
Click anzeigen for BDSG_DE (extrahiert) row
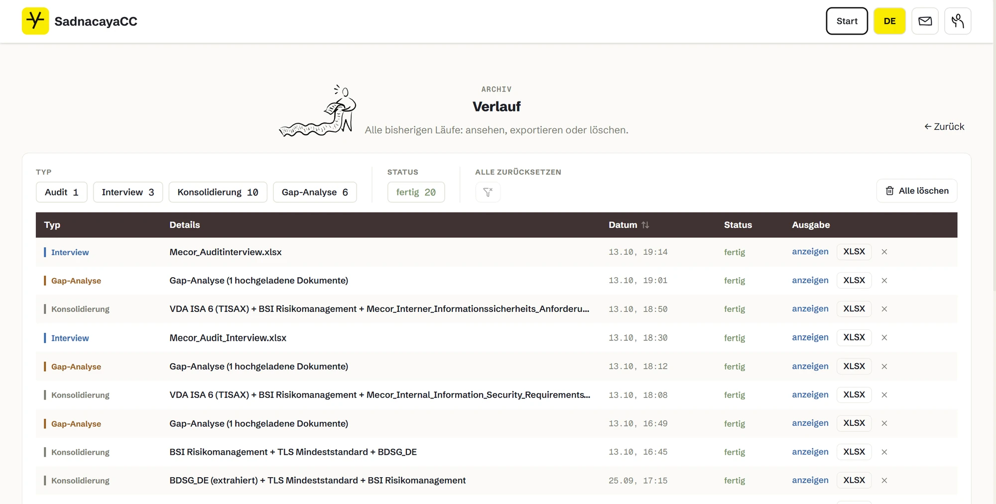click(x=810, y=481)
